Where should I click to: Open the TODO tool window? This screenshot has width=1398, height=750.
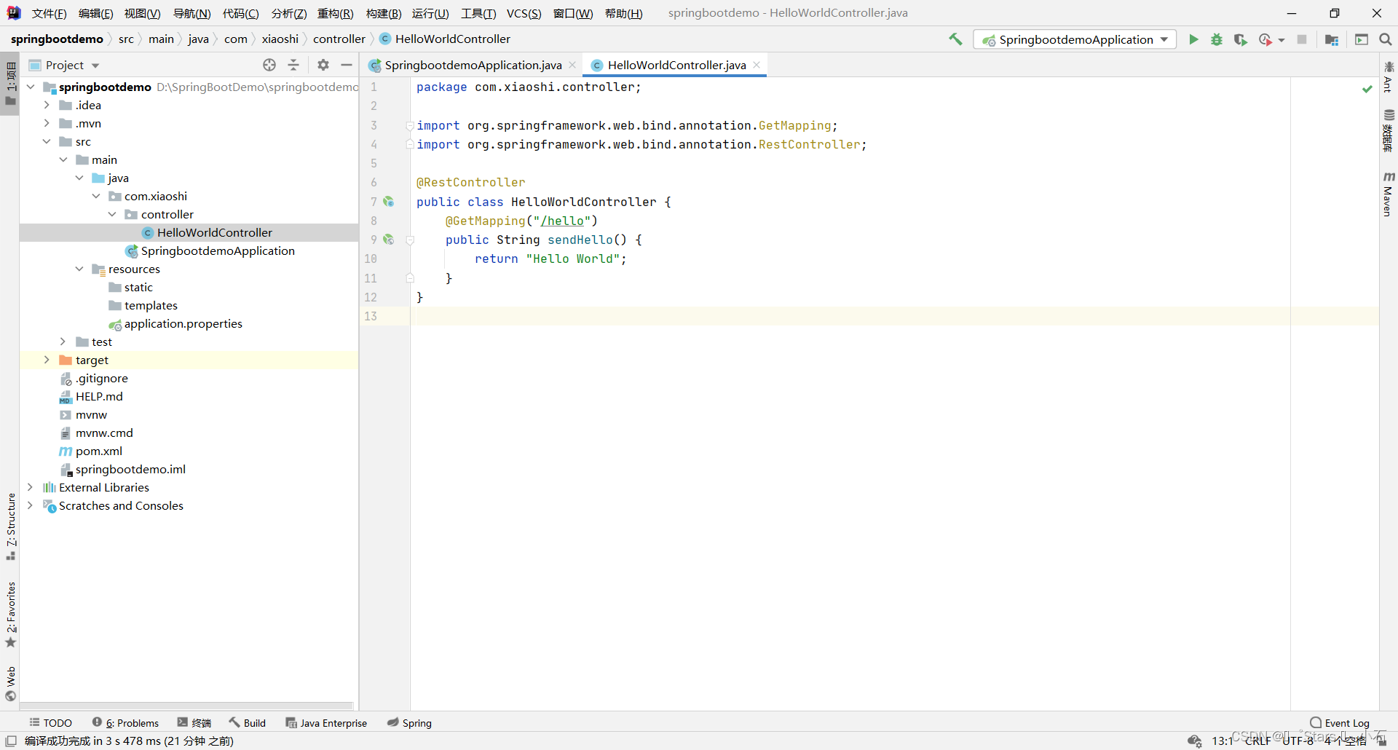click(x=51, y=723)
